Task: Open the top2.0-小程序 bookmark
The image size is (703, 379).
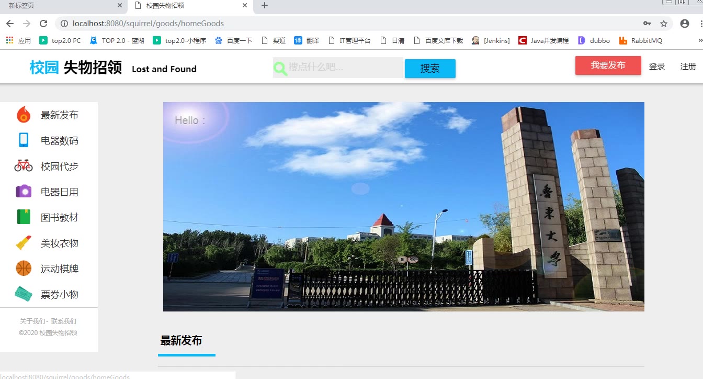Action: coord(179,40)
